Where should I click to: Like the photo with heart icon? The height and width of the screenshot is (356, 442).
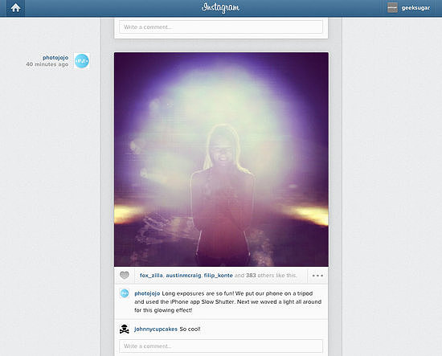125,276
